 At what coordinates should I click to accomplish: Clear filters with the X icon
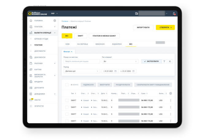(x=170, y=61)
